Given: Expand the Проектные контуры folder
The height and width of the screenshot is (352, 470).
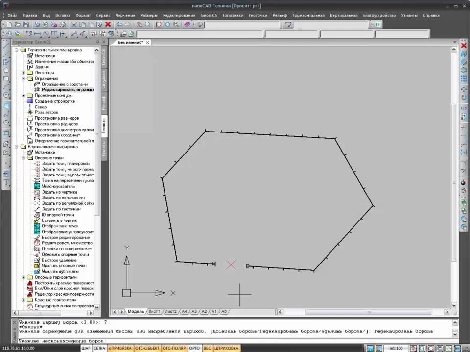Looking at the screenshot, I should 23,95.
